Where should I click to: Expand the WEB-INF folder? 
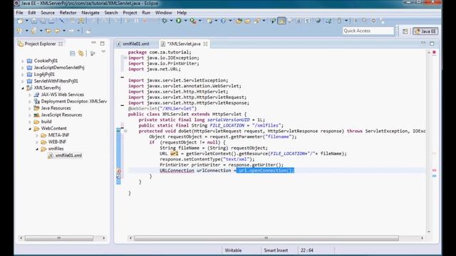point(36,142)
